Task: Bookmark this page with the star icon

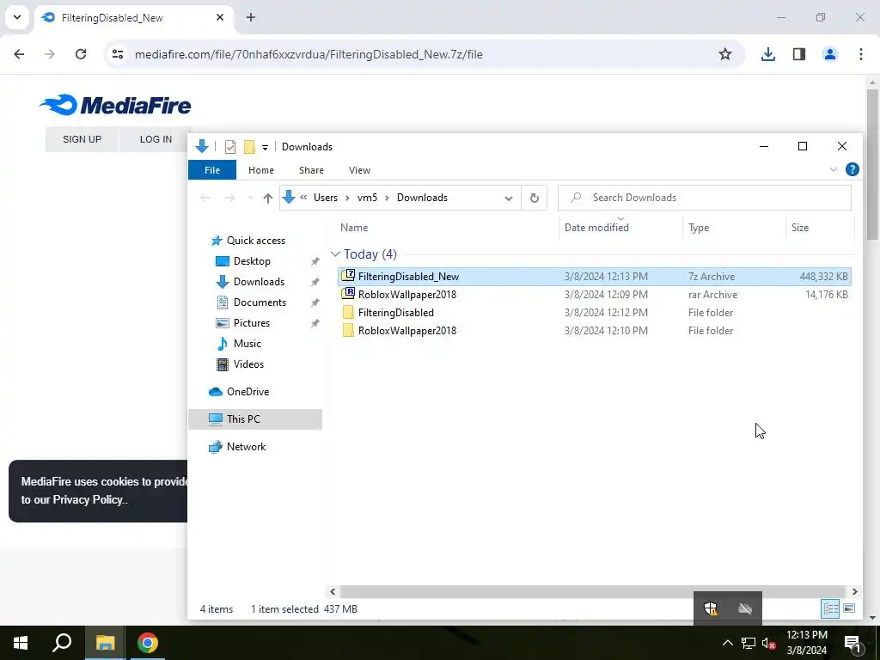Action: click(x=725, y=54)
